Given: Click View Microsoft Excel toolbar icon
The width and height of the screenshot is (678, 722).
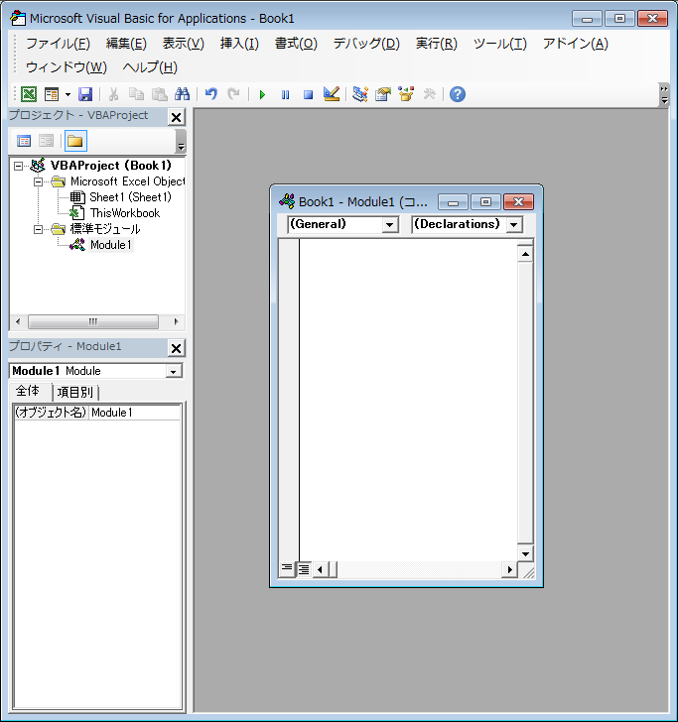Looking at the screenshot, I should (29, 94).
